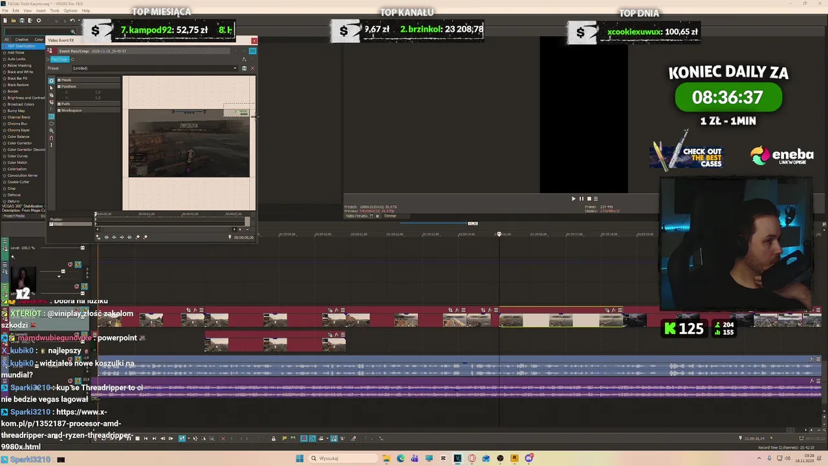The width and height of the screenshot is (828, 466).
Task: Click the timeline playhead cursor marker
Action: [x=499, y=234]
